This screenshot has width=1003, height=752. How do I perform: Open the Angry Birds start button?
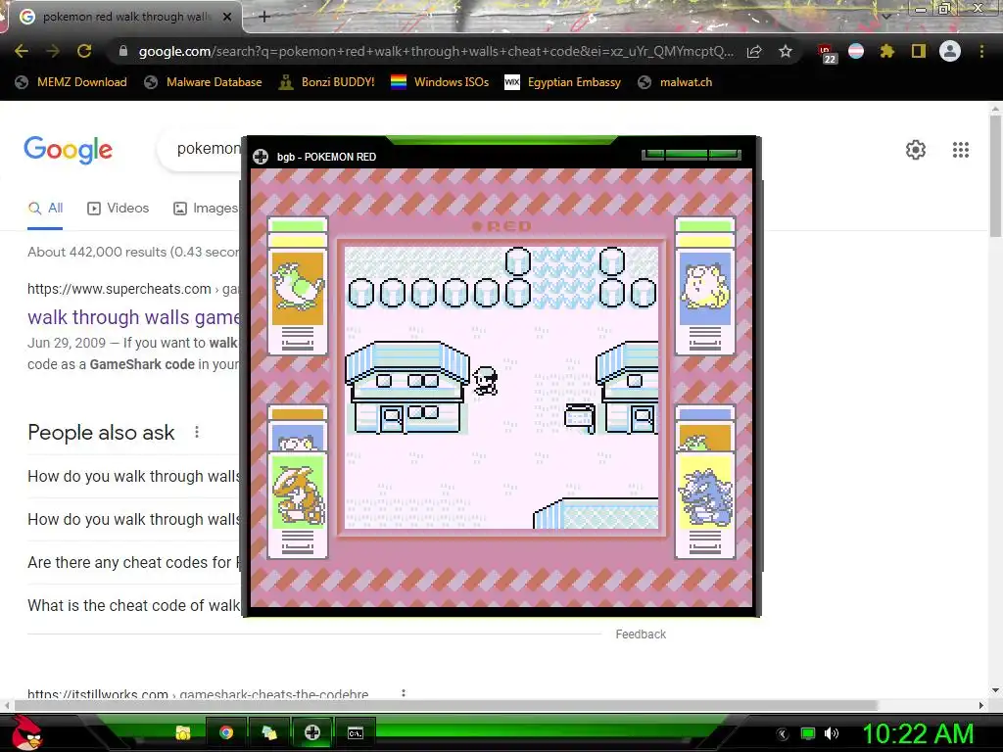point(26,732)
